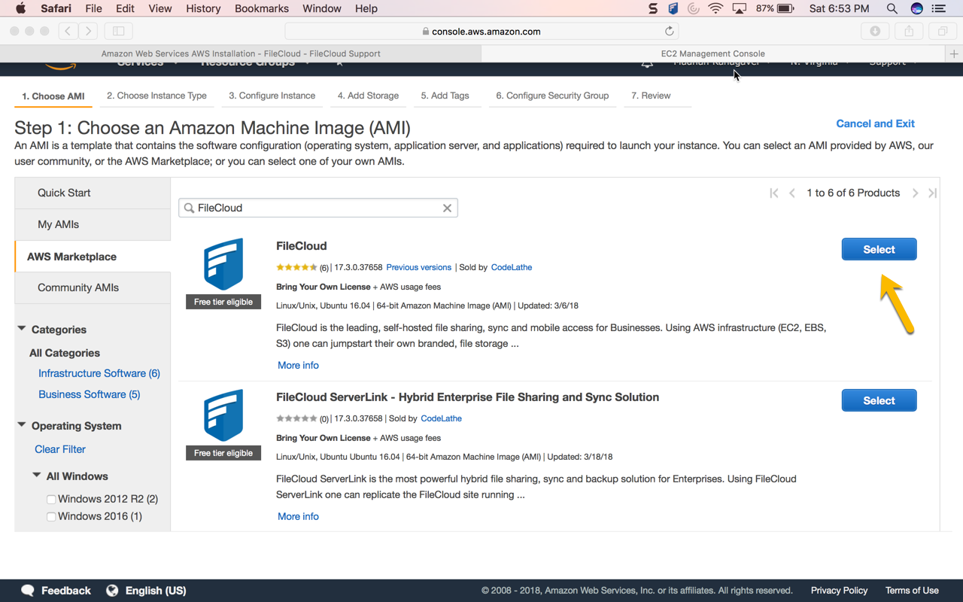Click the English (US) globe icon
This screenshot has width=963, height=602.
point(113,591)
